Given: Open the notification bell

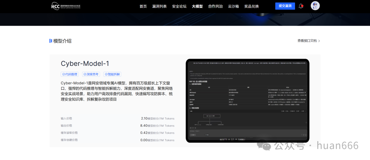Looking at the screenshot, I should point(301,6).
